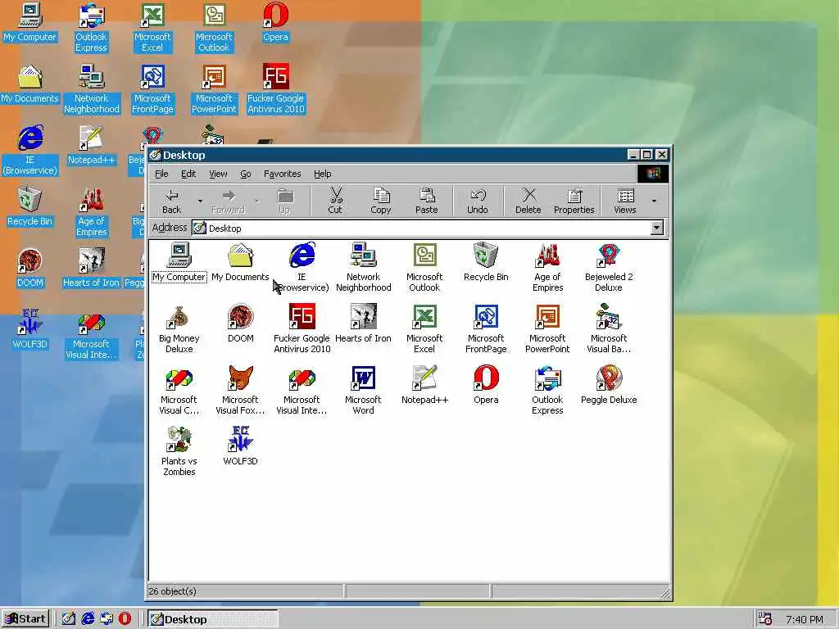Select Microsoft FrontPage on desktop background
The height and width of the screenshot is (629, 839).
point(152,89)
